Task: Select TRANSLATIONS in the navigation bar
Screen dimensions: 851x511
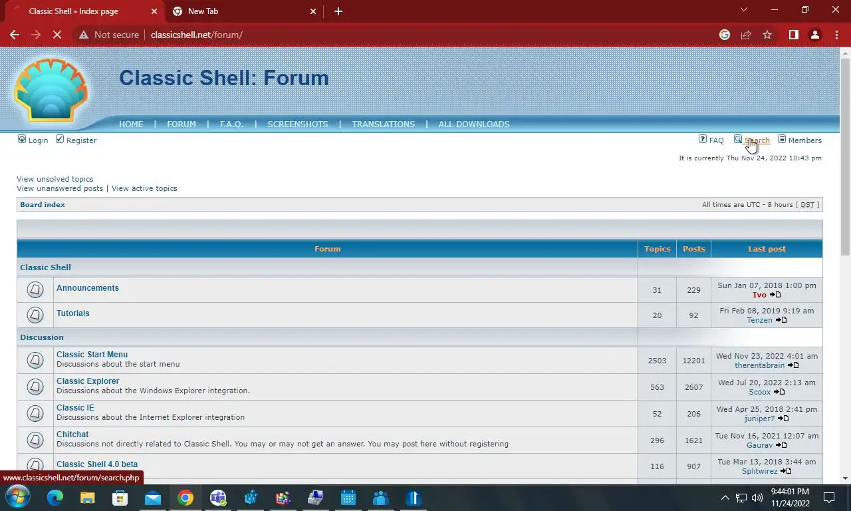Action: pos(384,124)
